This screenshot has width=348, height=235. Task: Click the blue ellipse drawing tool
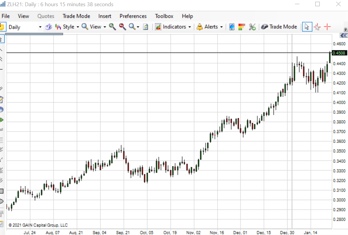coord(1,109)
